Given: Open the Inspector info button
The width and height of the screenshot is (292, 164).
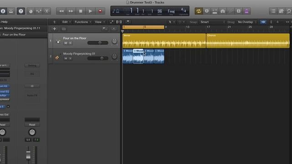Looking at the screenshot, I should (3, 11).
